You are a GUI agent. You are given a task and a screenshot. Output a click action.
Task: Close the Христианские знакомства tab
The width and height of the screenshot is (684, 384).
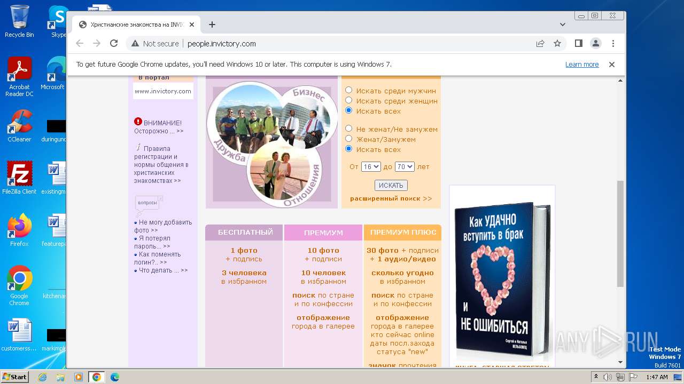tap(192, 25)
